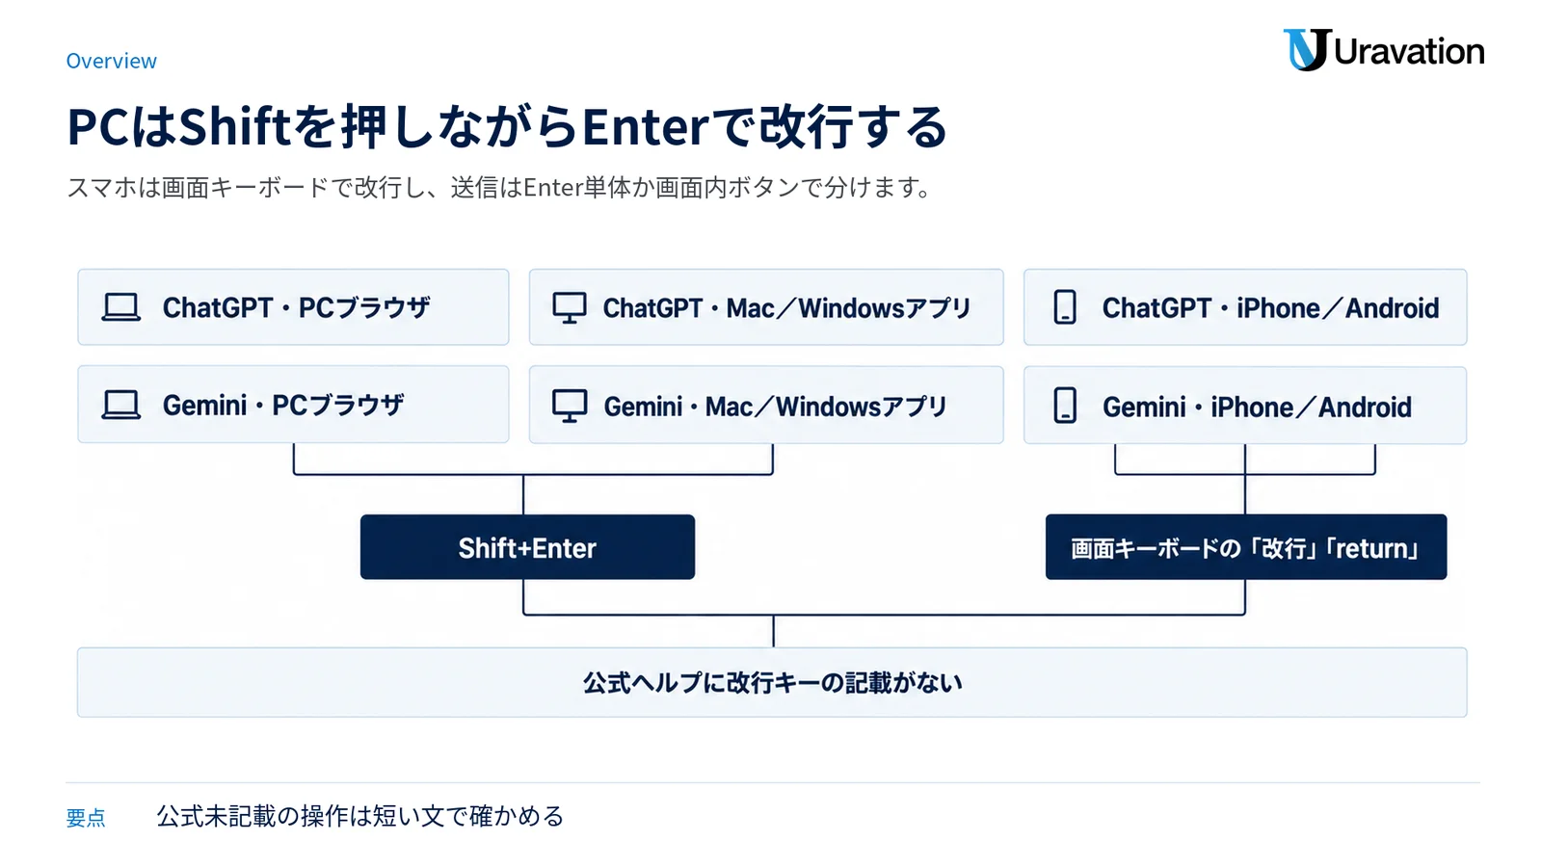Click the text 公式未記載の操作は短い文で確かめる
Screen dimensions: 1542x867
pos(360,816)
